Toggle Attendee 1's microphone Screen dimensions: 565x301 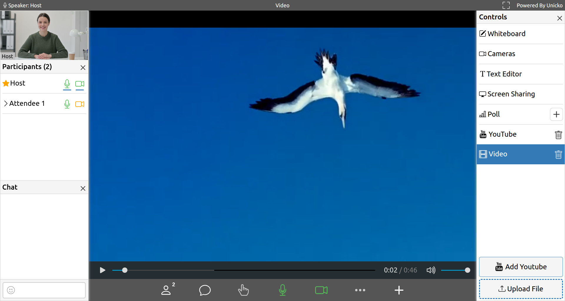pos(67,104)
